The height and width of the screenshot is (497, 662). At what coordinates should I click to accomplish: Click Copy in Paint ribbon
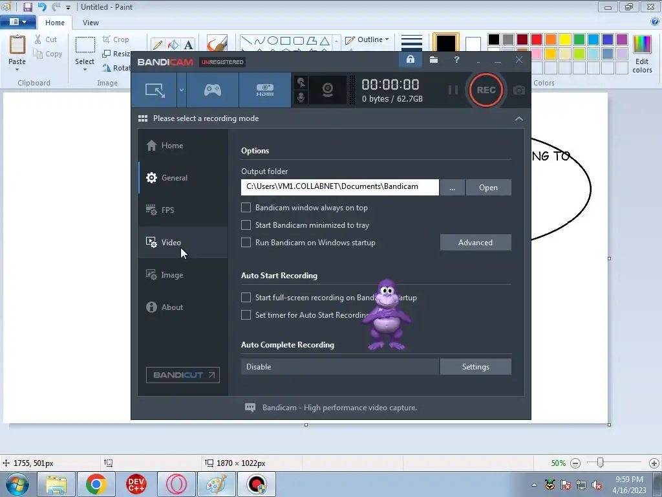click(x=48, y=54)
